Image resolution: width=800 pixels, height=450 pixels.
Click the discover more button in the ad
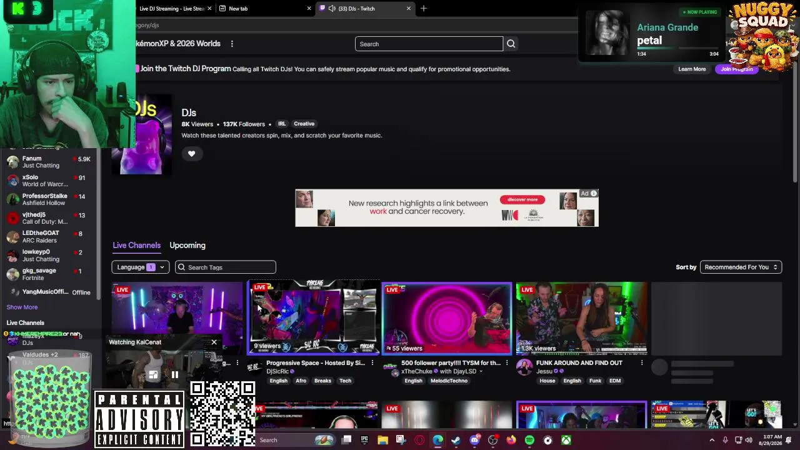[522, 199]
